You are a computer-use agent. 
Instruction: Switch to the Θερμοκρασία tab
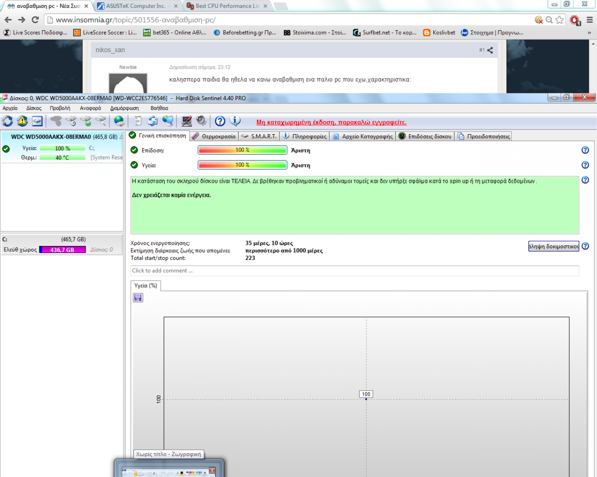click(x=214, y=136)
